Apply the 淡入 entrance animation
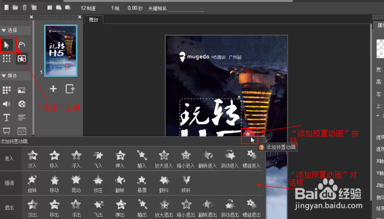Viewport: 384px width, 219px height. pyautogui.click(x=32, y=159)
